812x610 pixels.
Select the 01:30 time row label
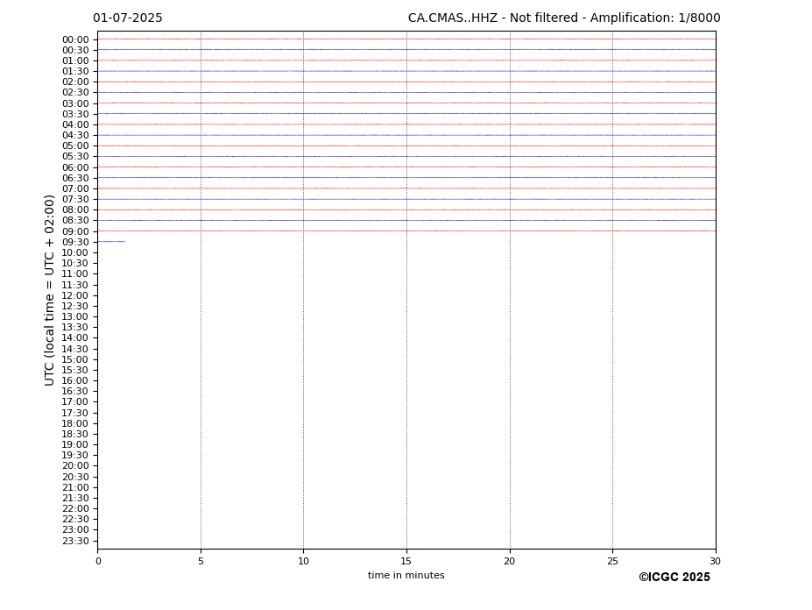[75, 72]
